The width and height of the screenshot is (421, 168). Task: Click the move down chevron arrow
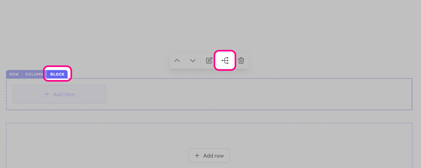(193, 61)
